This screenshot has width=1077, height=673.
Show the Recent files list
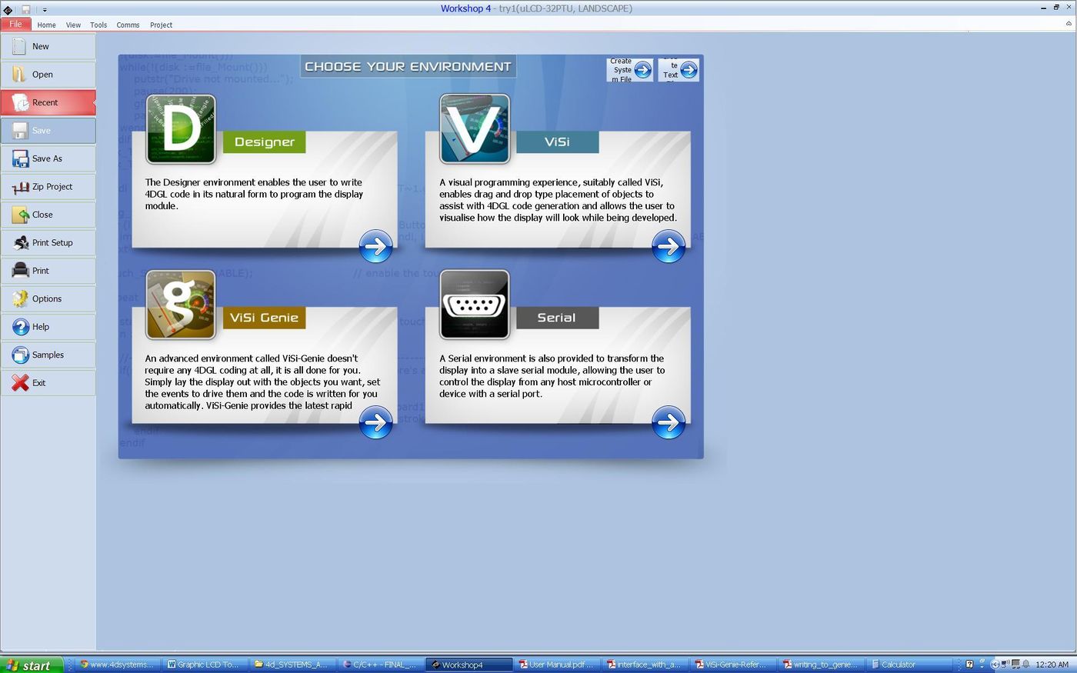[48, 102]
